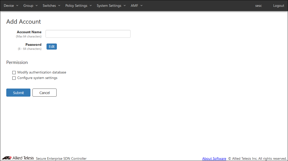The width and height of the screenshot is (288, 161).
Task: Click the Add Account page heading
Action: pyautogui.click(x=24, y=22)
